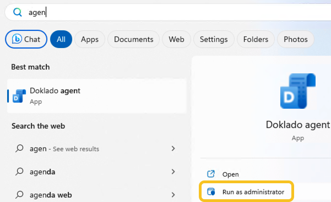
Task: Click the magnifier icon beside 'agenda web'
Action: coord(19,195)
